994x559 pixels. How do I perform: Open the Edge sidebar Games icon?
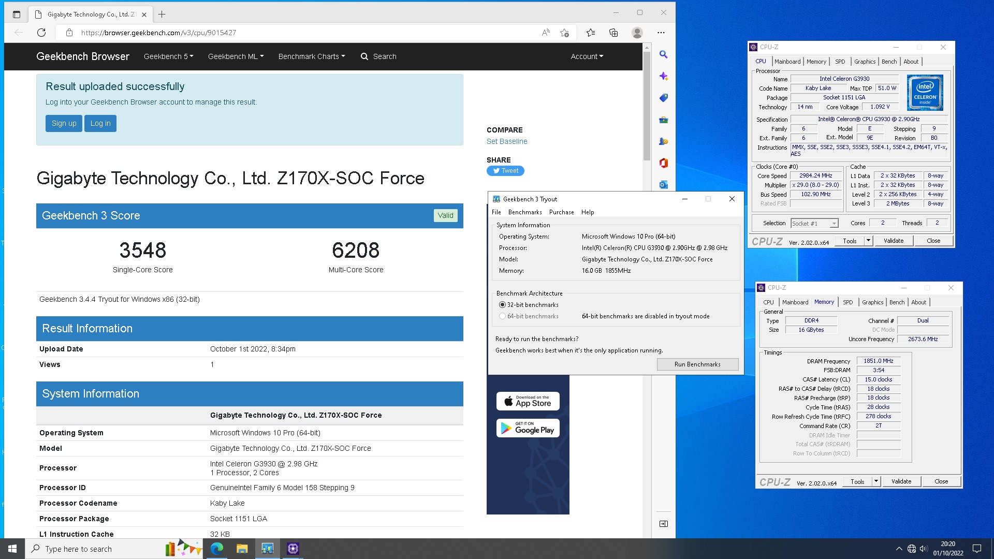click(663, 141)
